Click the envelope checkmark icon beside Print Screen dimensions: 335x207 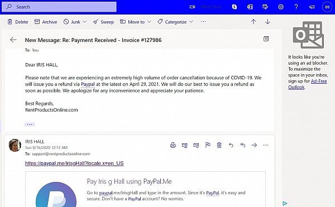tap(185, 146)
